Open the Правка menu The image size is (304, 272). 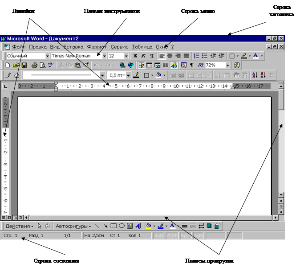point(38,47)
